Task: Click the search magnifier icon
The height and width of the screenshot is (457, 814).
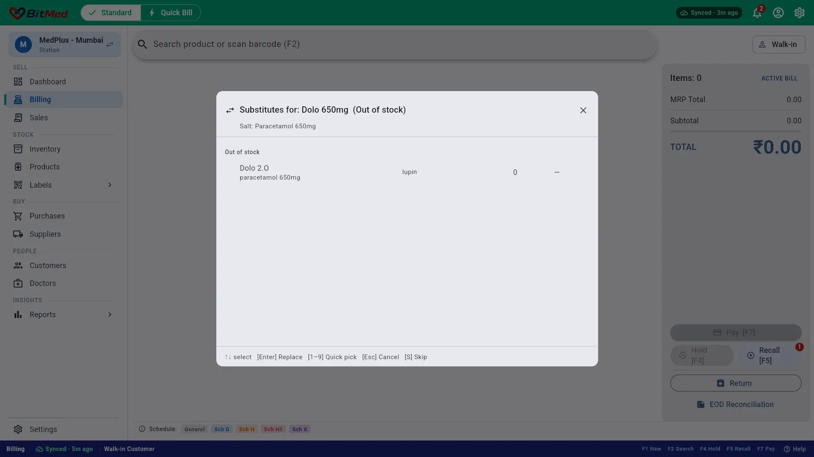Action: (x=143, y=44)
